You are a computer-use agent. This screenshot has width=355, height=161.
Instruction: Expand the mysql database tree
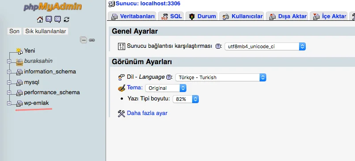pyautogui.click(x=9, y=82)
